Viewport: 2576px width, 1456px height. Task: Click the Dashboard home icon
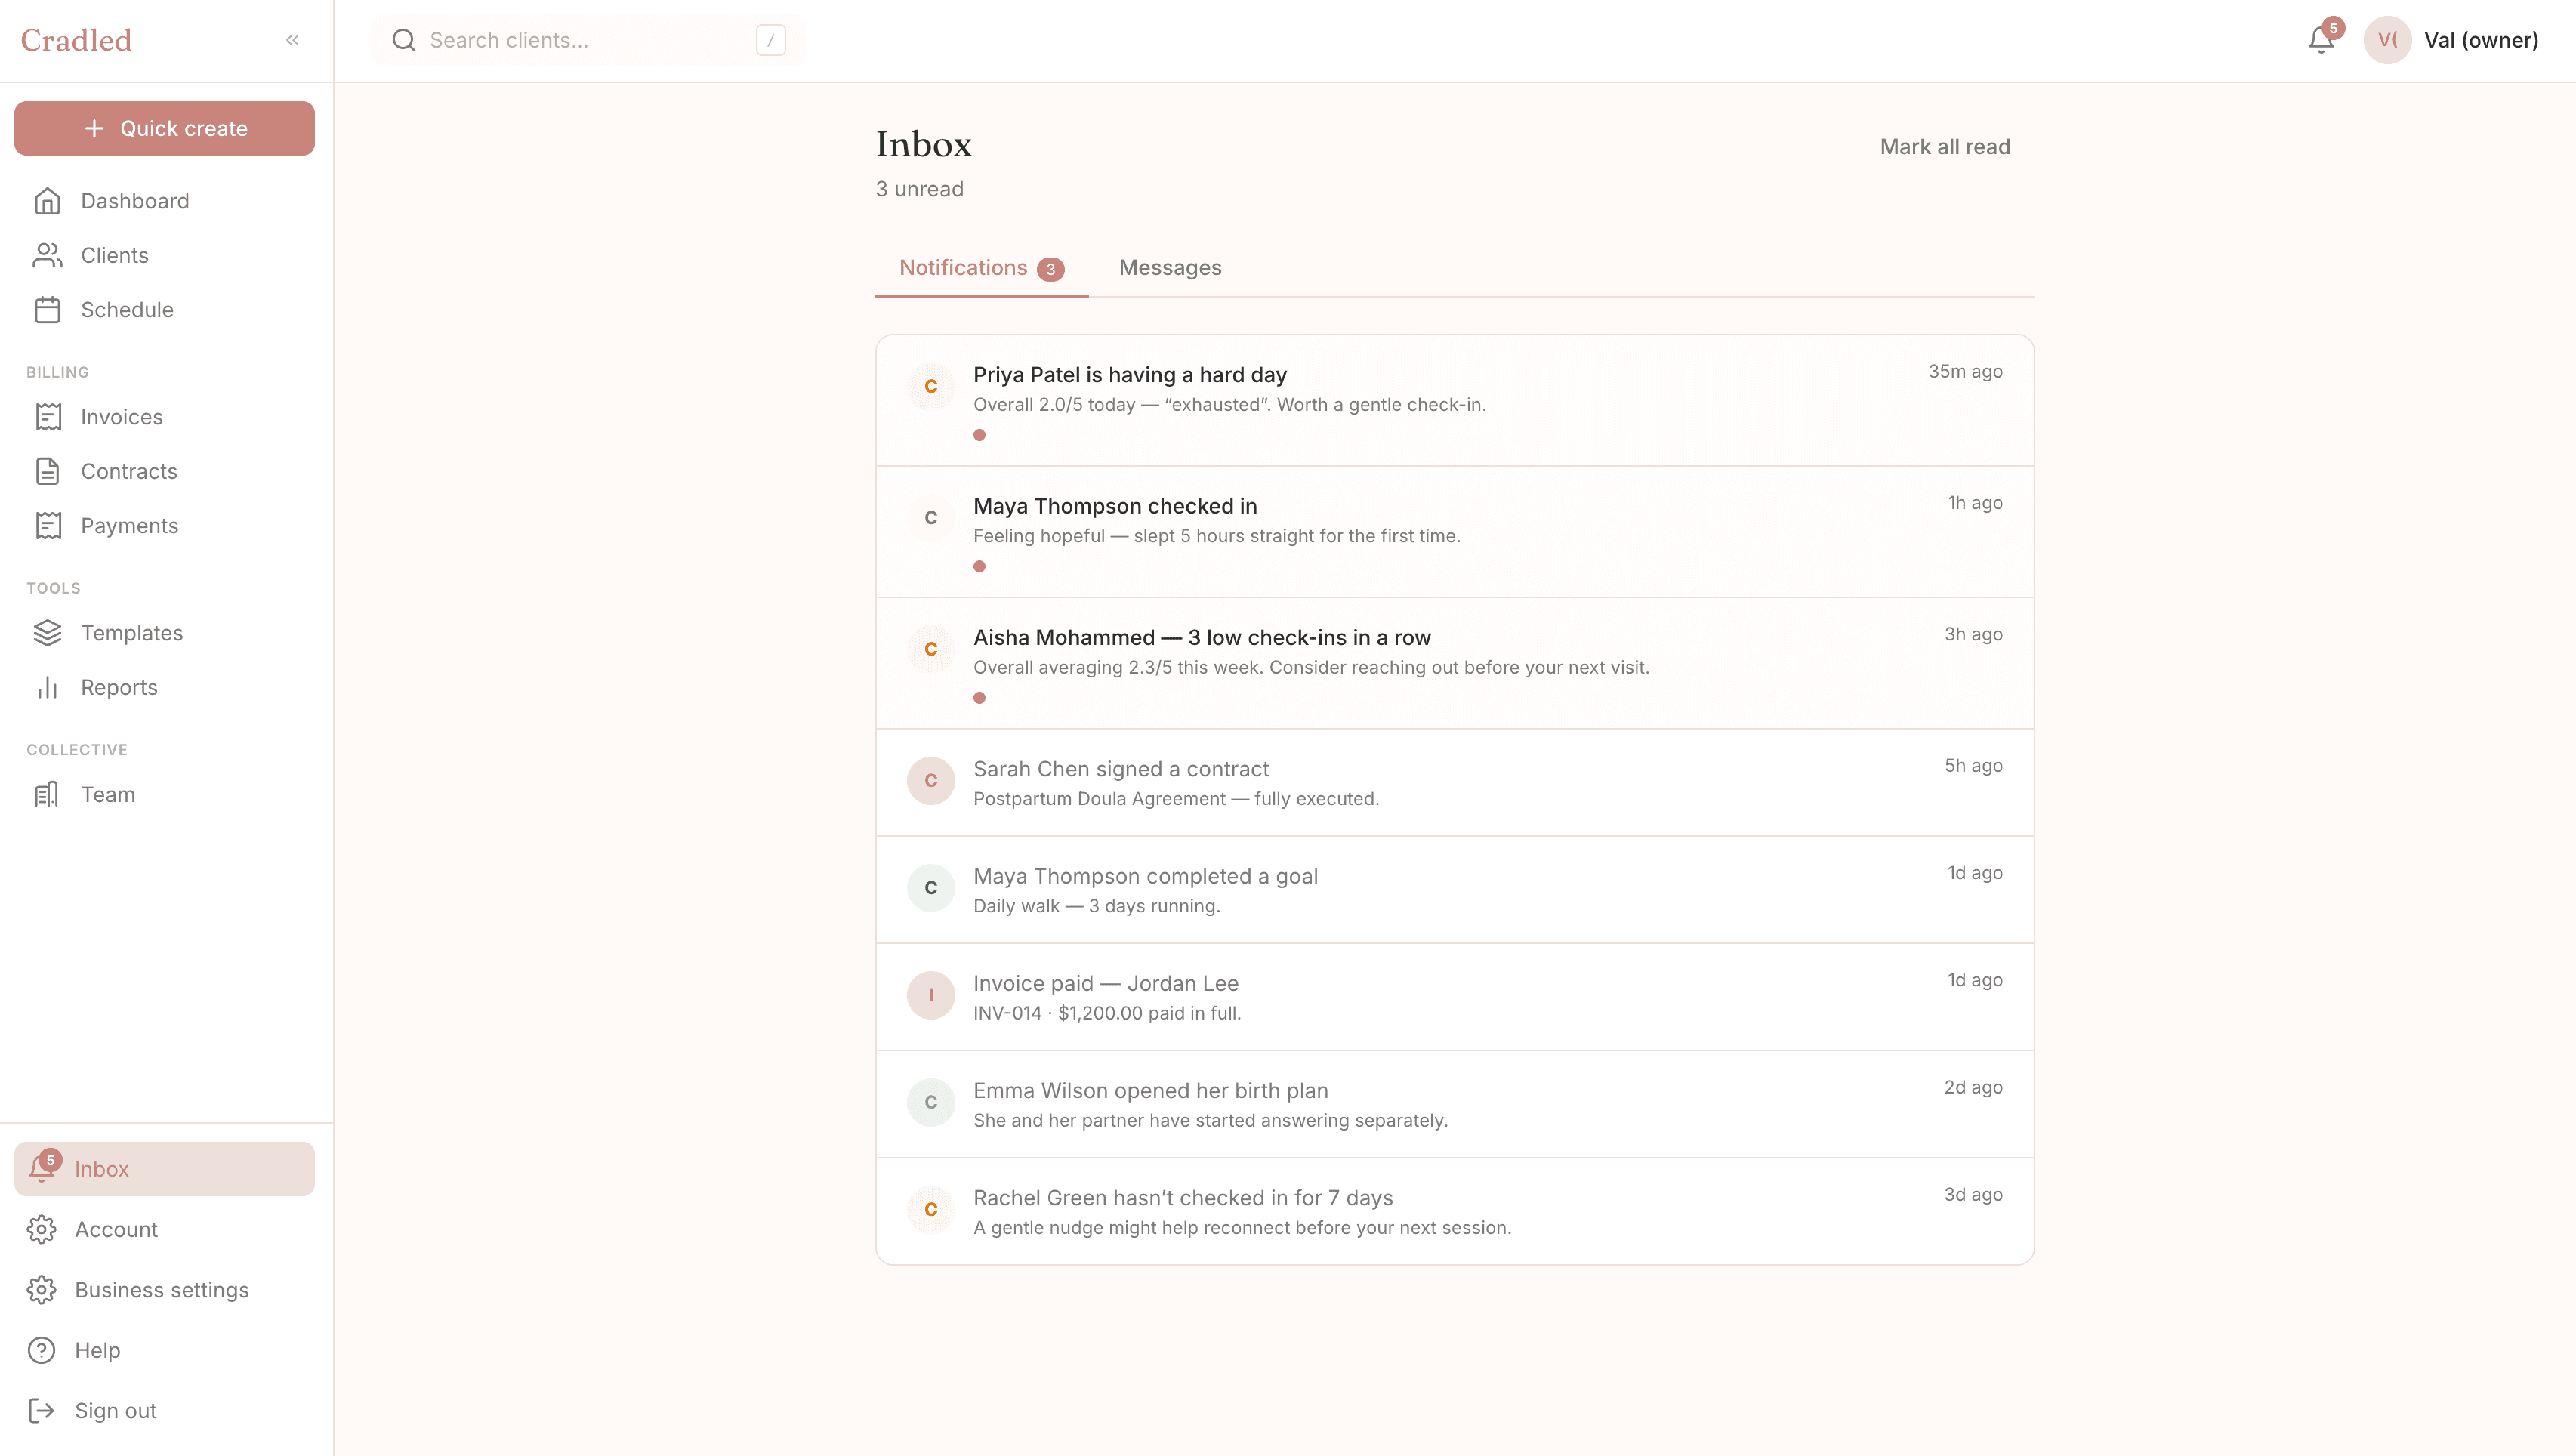(47, 201)
